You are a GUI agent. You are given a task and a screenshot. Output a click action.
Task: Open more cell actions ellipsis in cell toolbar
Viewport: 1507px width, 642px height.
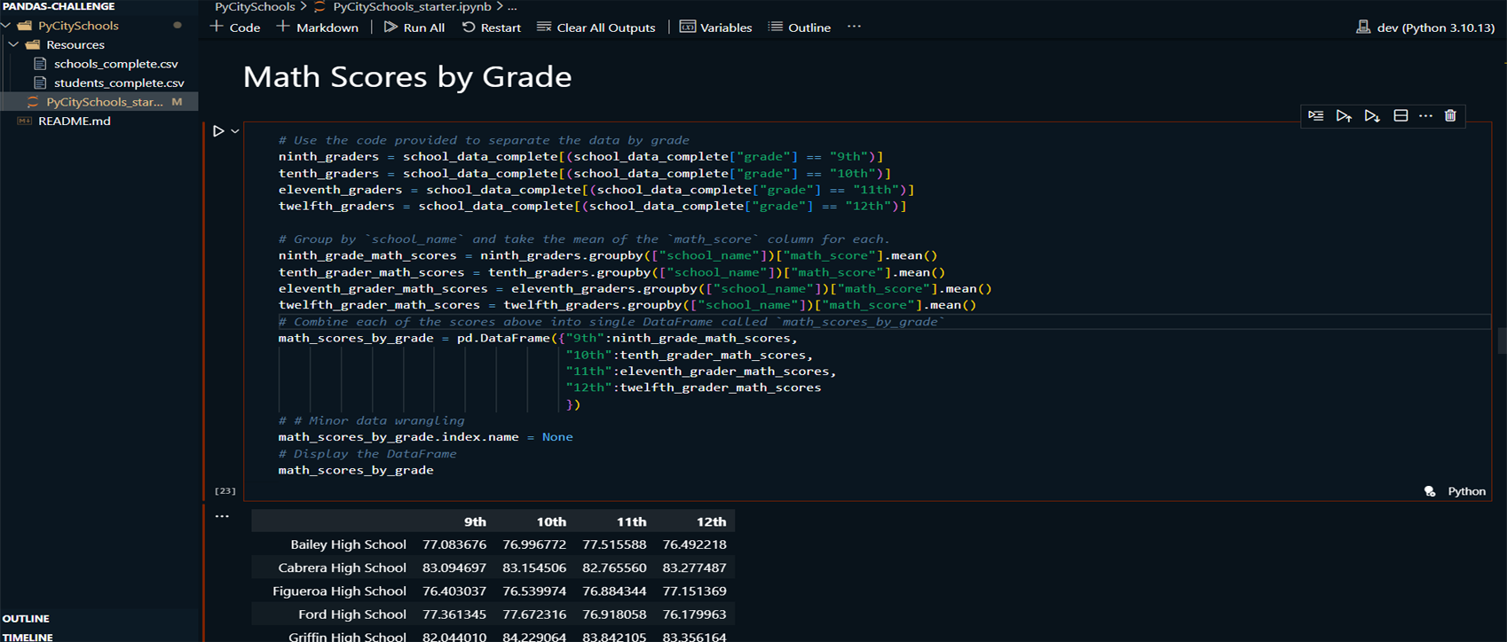point(1425,116)
